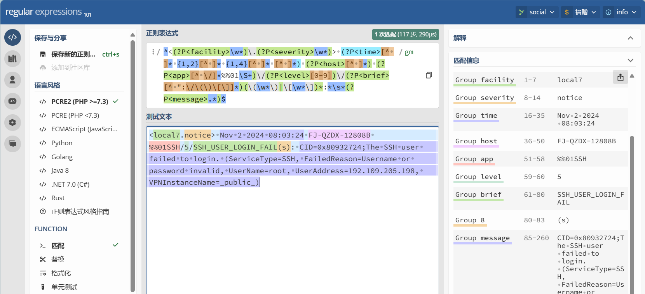Select PCRE2 (PHP >=7.3) flavor
The width and height of the screenshot is (645, 294).
pos(79,101)
